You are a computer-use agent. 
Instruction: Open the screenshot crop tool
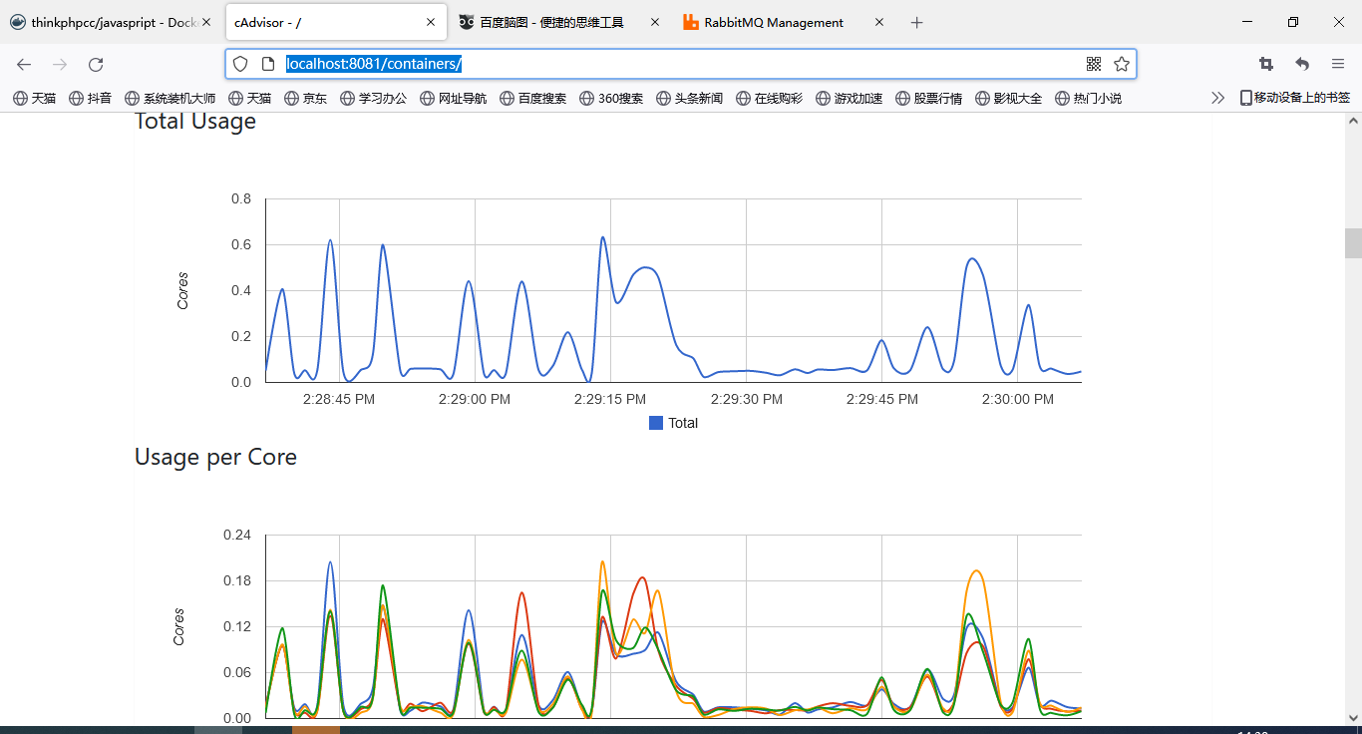pyautogui.click(x=1266, y=64)
